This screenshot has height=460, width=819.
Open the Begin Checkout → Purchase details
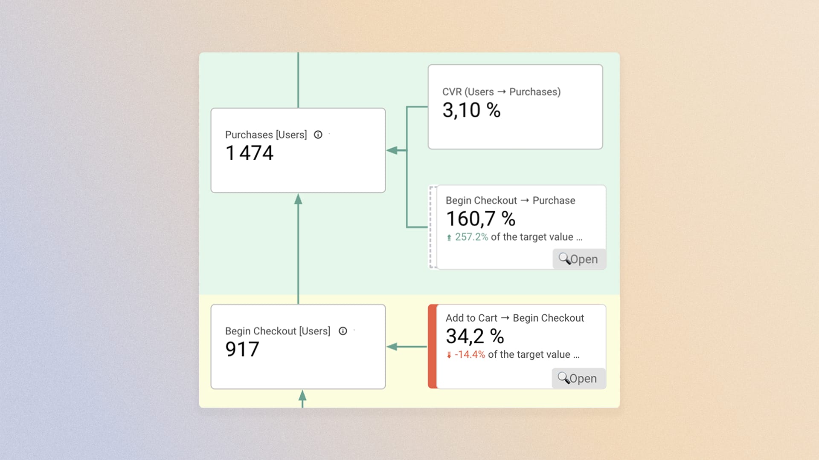[579, 259]
